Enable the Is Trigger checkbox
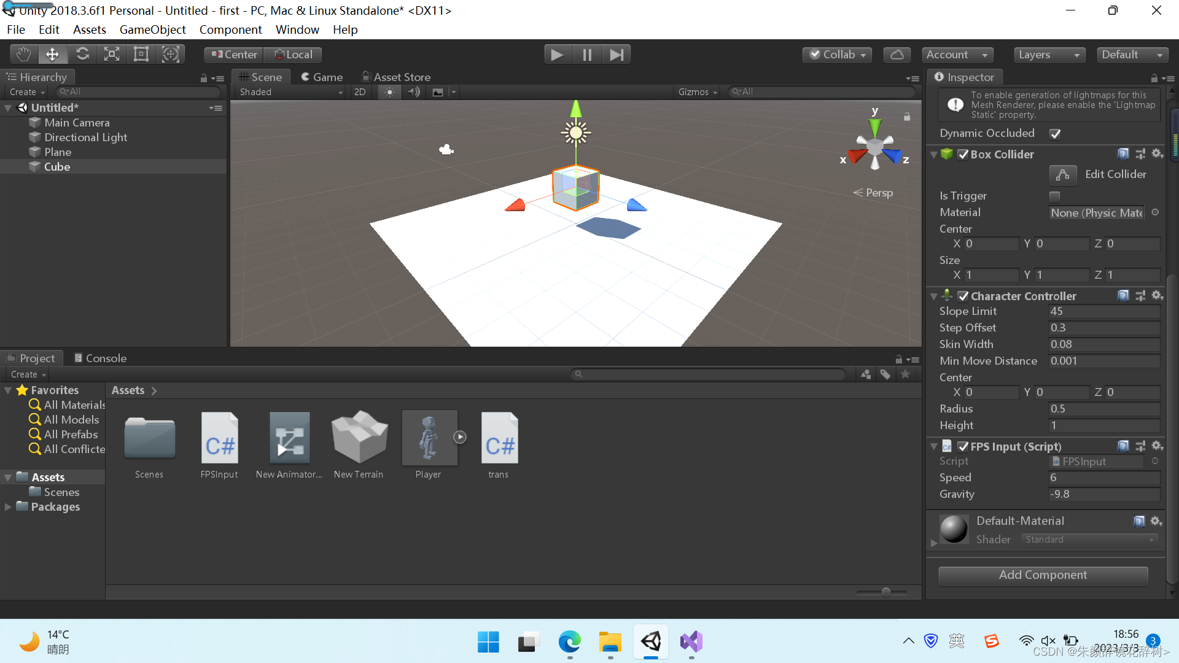This screenshot has height=663, width=1179. [1054, 196]
